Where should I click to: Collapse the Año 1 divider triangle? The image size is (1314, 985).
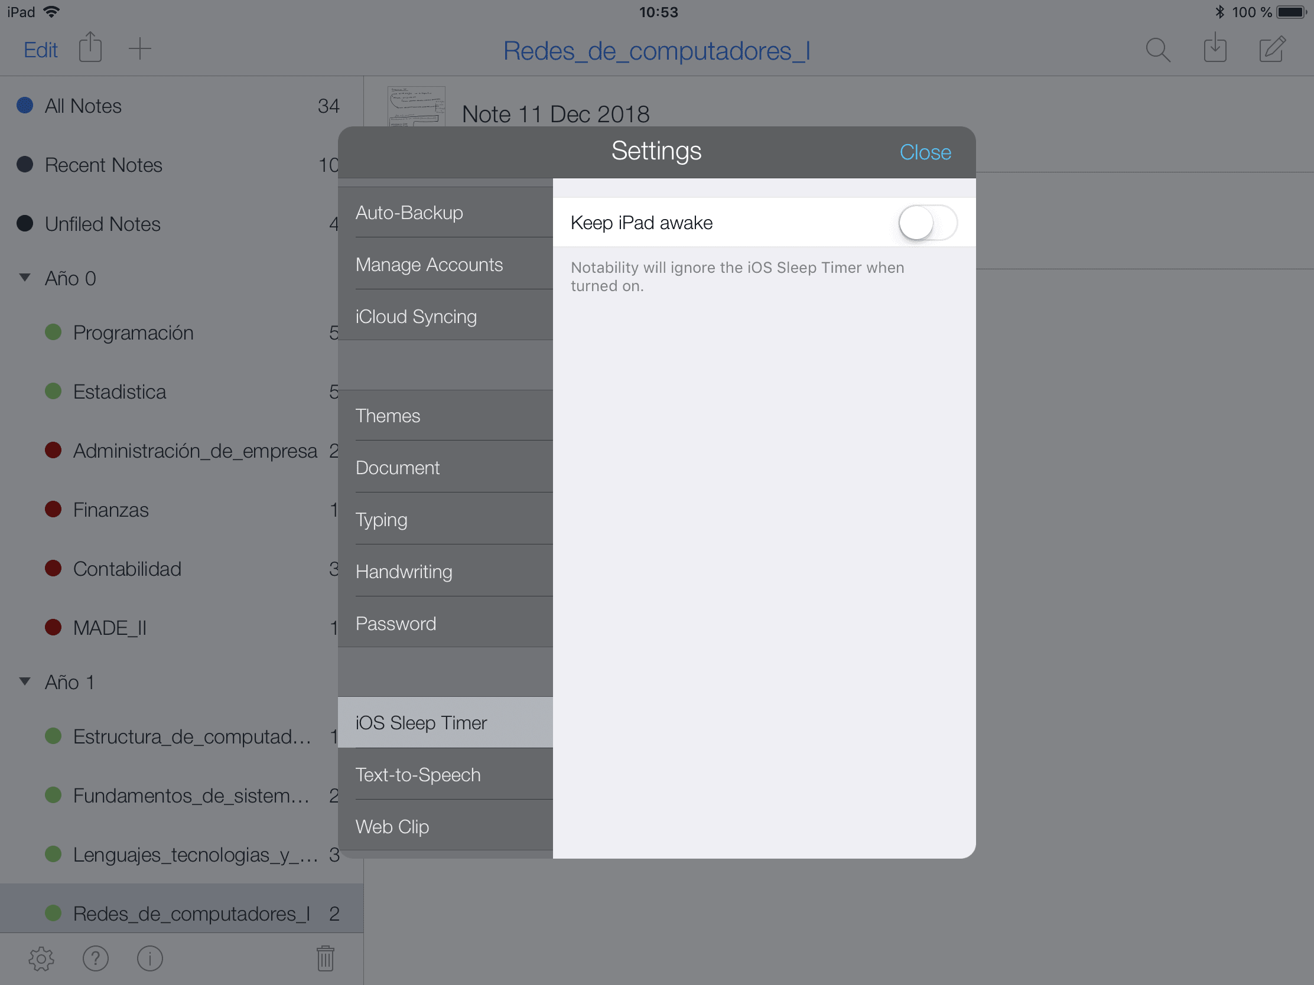[x=25, y=681]
